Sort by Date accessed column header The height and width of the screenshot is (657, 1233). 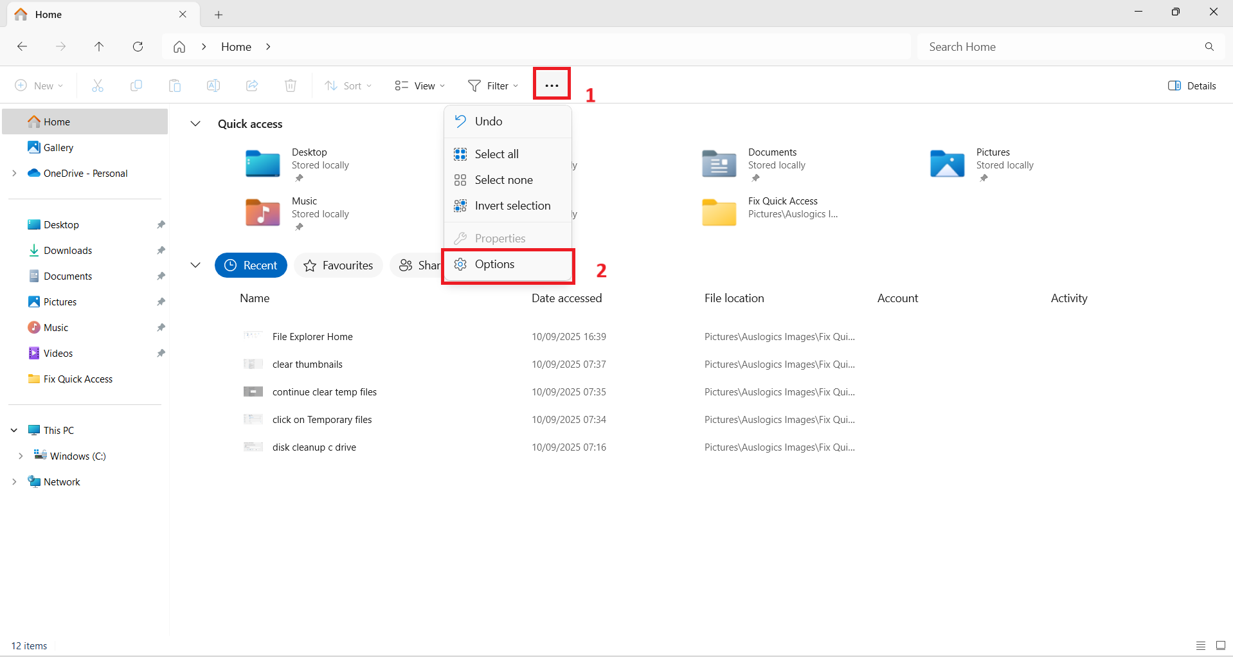pyautogui.click(x=566, y=298)
